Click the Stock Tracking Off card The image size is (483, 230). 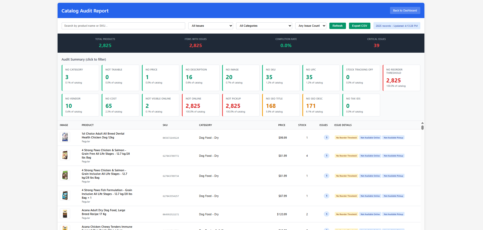pyautogui.click(x=361, y=78)
